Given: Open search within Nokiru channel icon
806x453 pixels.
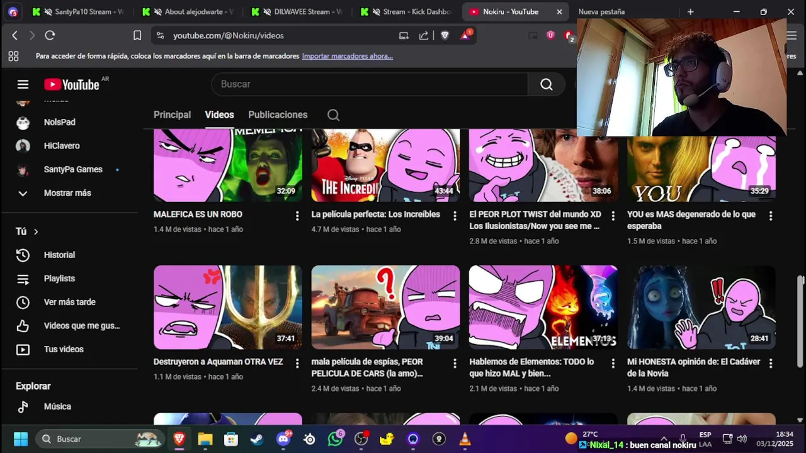Looking at the screenshot, I should (334, 115).
